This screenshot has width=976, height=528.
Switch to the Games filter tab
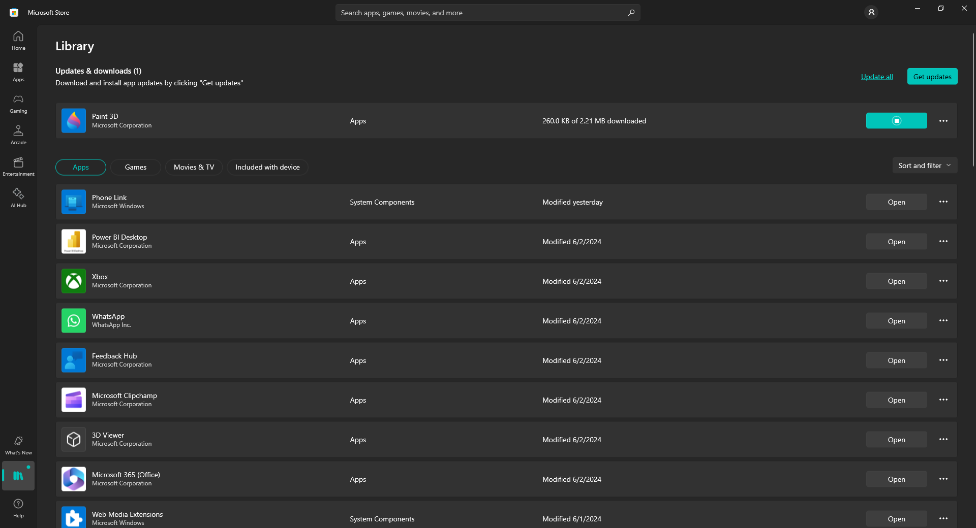(x=136, y=168)
